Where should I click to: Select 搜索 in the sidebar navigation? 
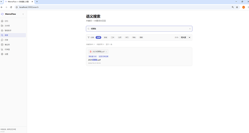[13, 35]
